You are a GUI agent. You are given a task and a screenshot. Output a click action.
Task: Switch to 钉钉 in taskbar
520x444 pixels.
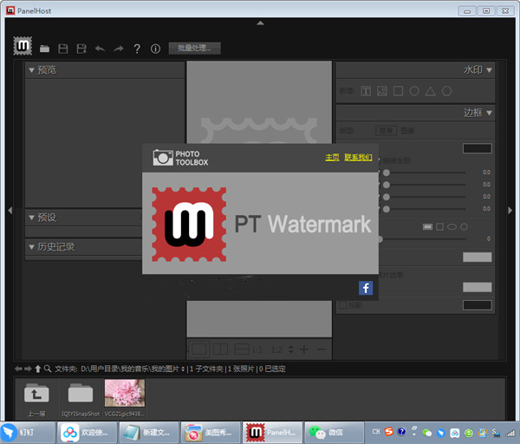28,433
